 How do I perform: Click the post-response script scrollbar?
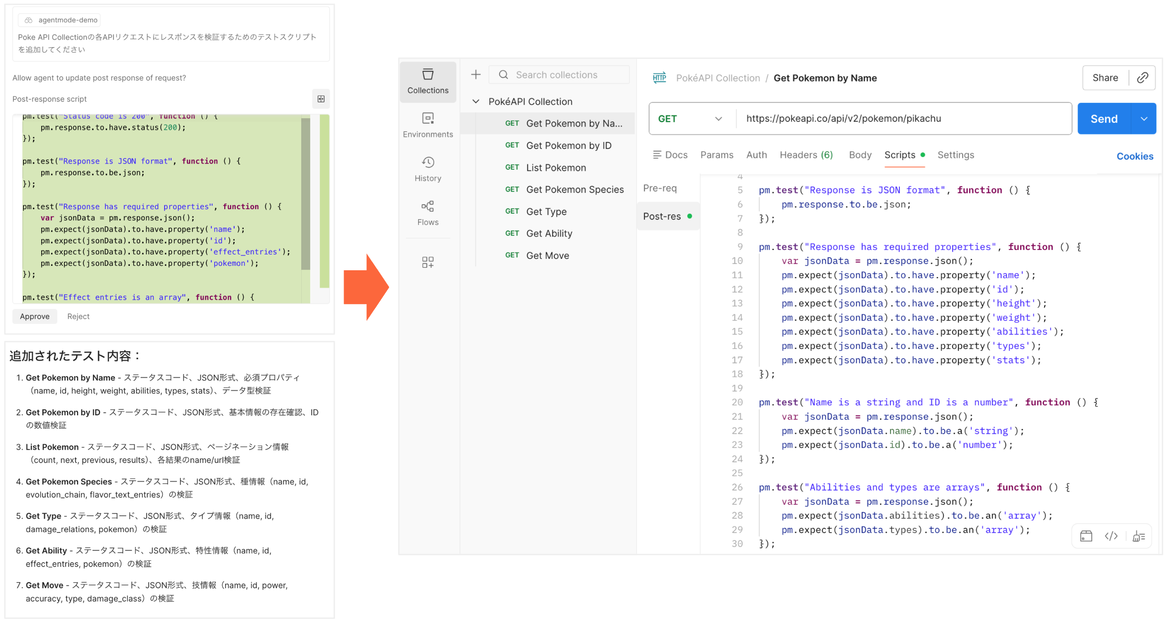(306, 194)
